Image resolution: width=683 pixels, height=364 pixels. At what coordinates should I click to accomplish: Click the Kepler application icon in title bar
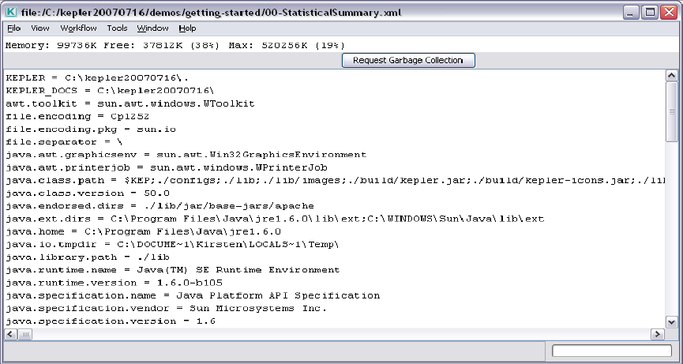(10, 12)
